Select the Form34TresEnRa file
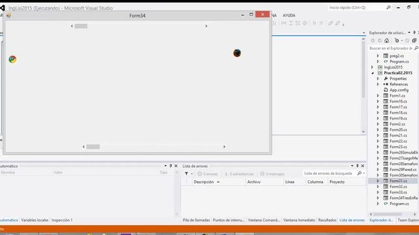This screenshot has height=235, width=419. tap(403, 198)
